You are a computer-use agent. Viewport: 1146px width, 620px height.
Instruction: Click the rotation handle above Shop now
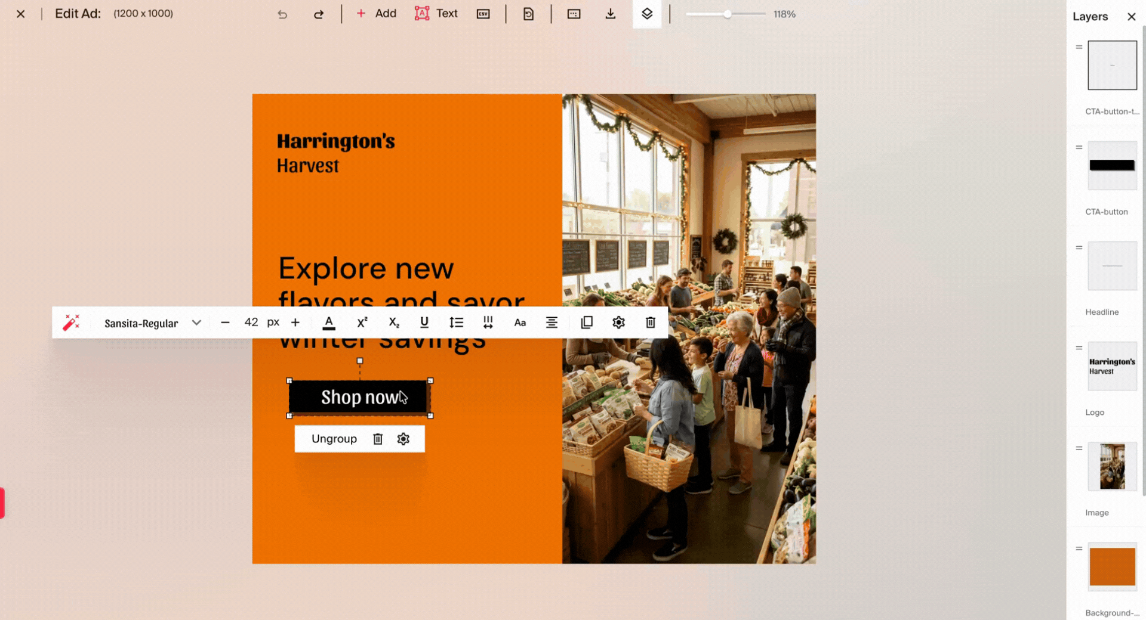pyautogui.click(x=360, y=361)
